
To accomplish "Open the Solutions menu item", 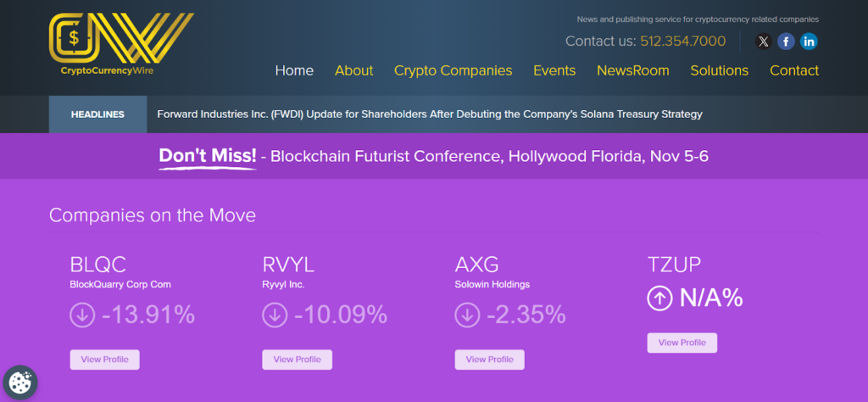I will tap(719, 70).
